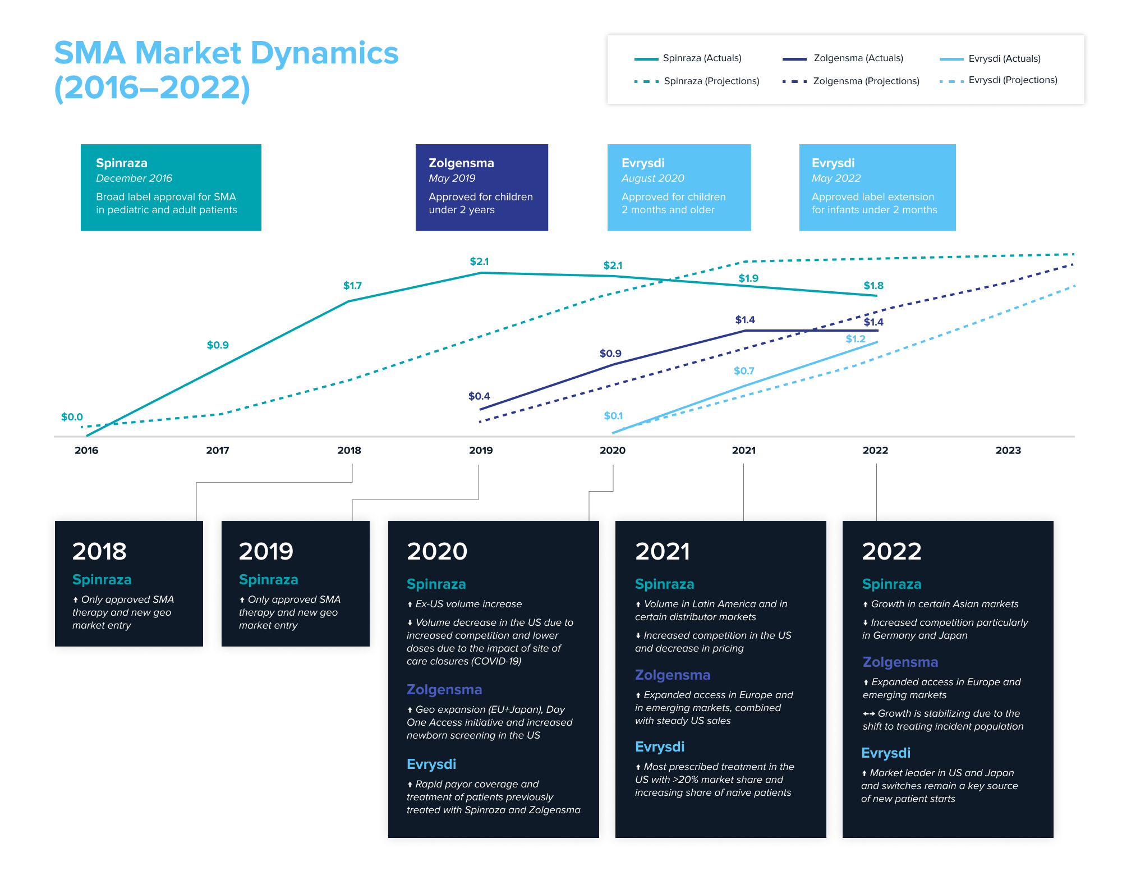Image resolution: width=1122 pixels, height=889 pixels.
Task: Click the 'Spinraza (Projections)' legend label
Action: [x=711, y=81]
